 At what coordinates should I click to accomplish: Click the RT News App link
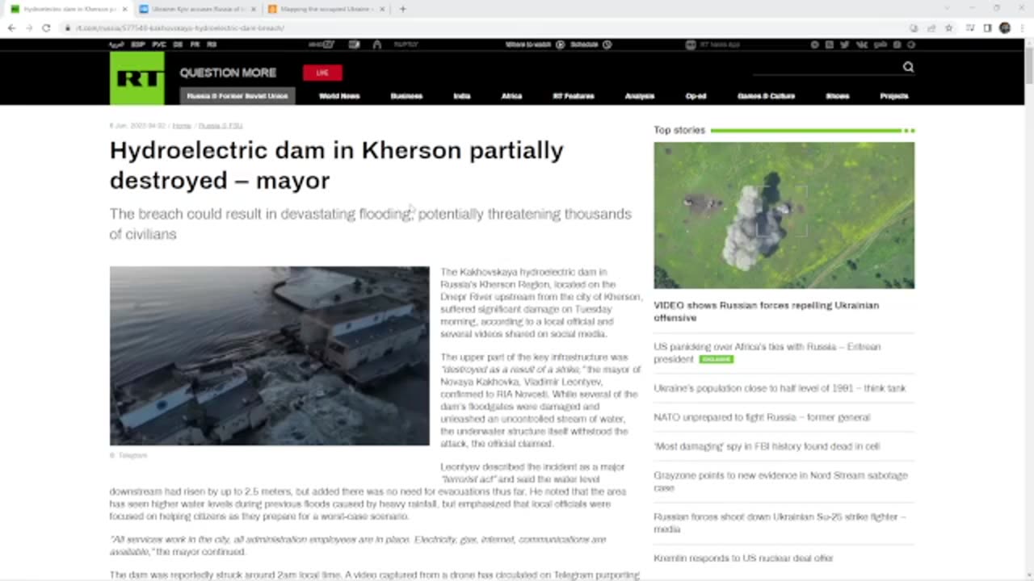pos(712,45)
